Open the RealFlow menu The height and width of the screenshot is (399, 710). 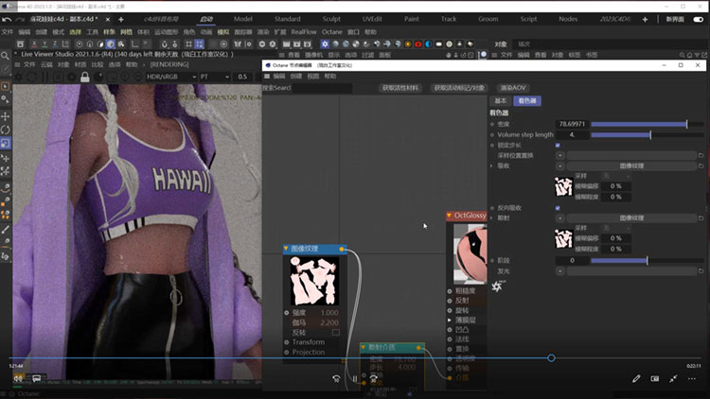304,31
